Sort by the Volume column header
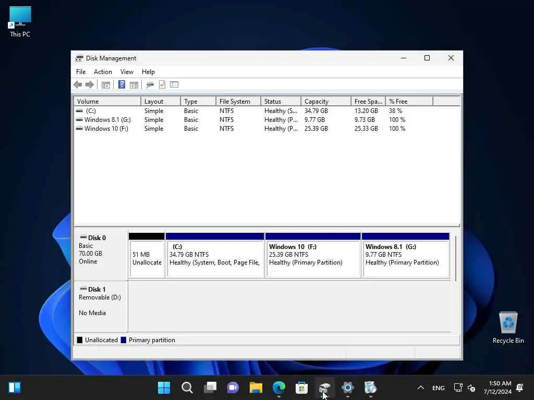The width and height of the screenshot is (534, 400). (107, 102)
